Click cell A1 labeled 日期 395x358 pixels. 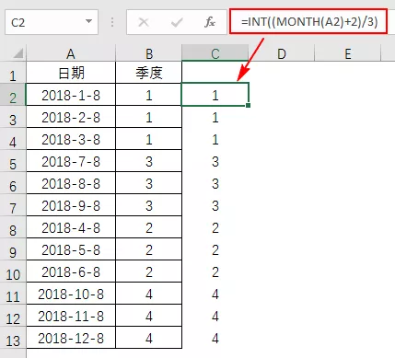(x=71, y=73)
